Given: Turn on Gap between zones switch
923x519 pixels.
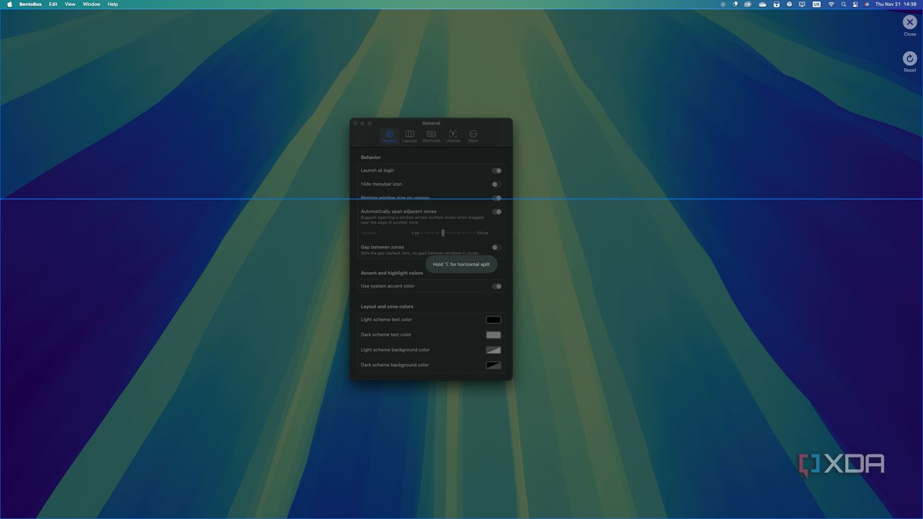Looking at the screenshot, I should click(x=497, y=247).
